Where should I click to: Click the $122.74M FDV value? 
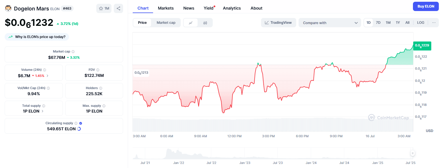pyautogui.click(x=94, y=75)
